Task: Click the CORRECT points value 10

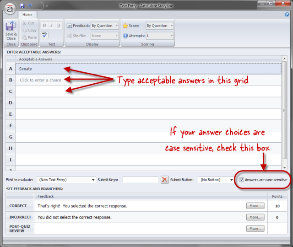Action: tap(277, 206)
